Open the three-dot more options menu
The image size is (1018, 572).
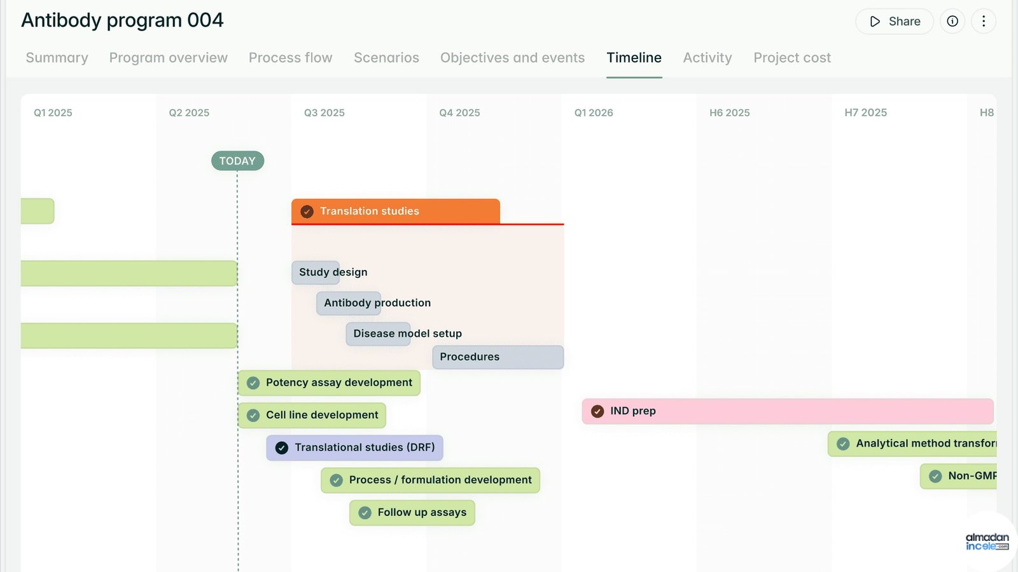point(984,21)
